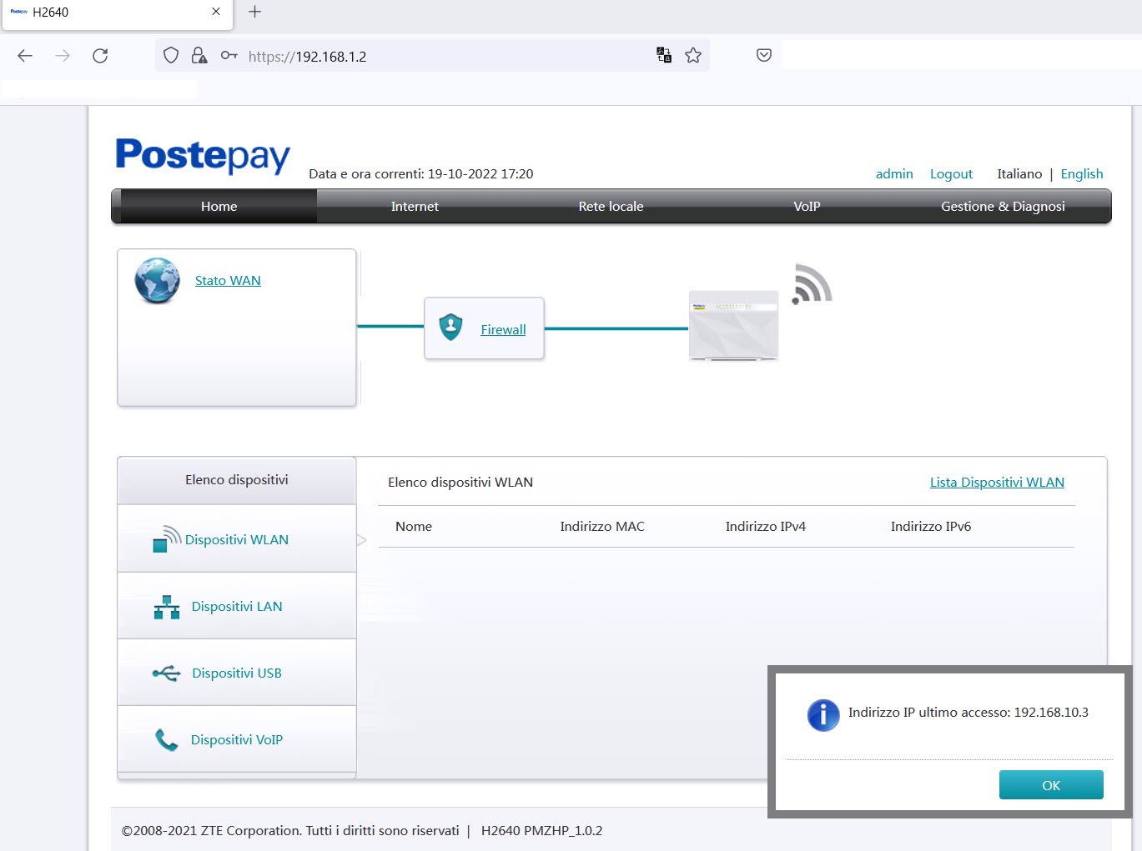Click the info icon in the IP popup
Image resolution: width=1142 pixels, height=851 pixels.
[x=823, y=715]
